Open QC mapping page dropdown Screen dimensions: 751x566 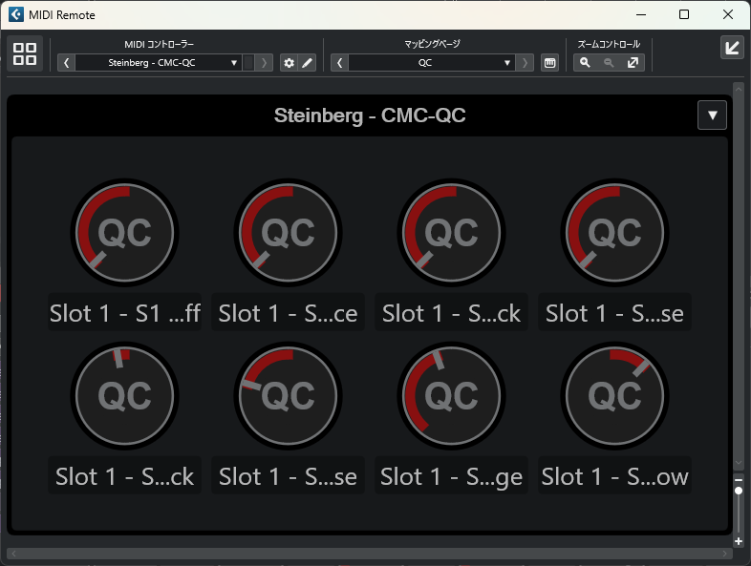[x=432, y=63]
